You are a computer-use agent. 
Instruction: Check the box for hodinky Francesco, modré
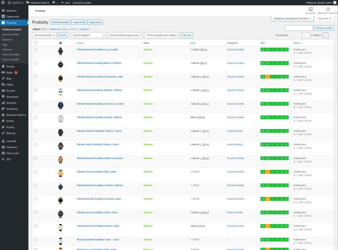(x=35, y=104)
